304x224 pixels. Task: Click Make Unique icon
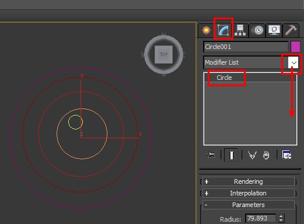[252, 155]
